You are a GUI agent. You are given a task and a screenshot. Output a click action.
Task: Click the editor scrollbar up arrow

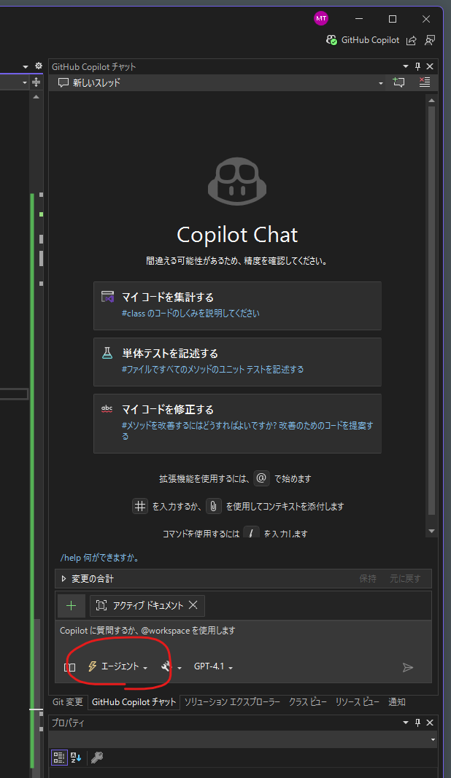click(36, 97)
